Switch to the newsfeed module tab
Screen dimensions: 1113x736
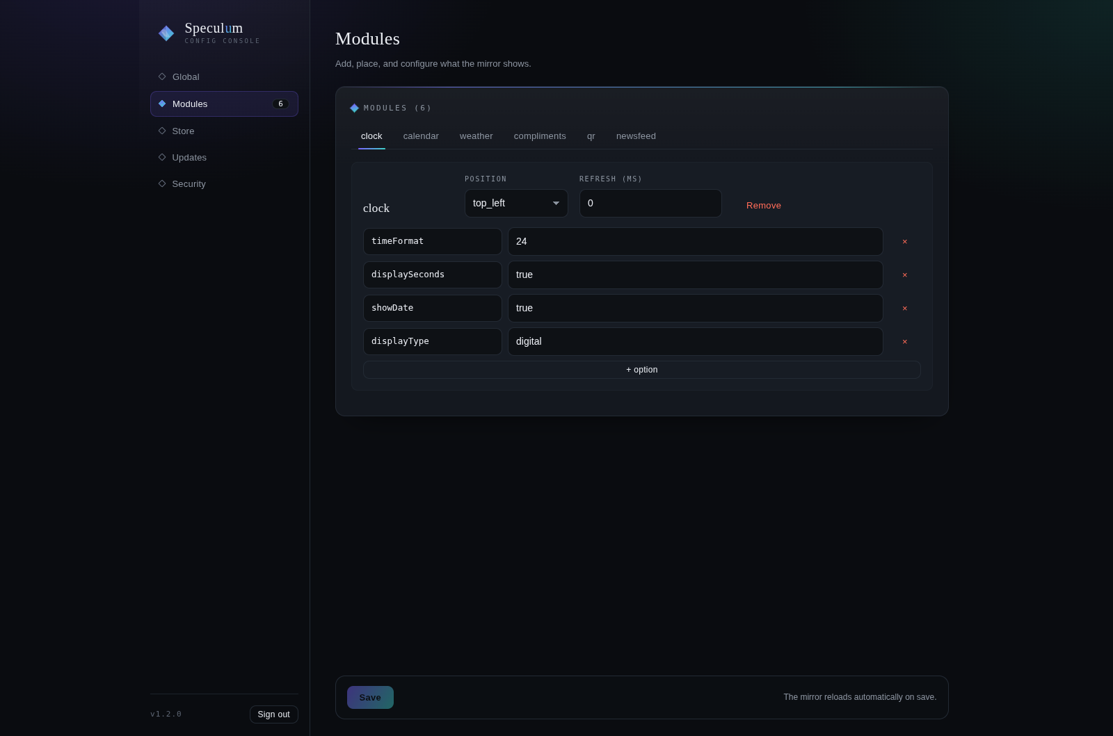coord(636,136)
